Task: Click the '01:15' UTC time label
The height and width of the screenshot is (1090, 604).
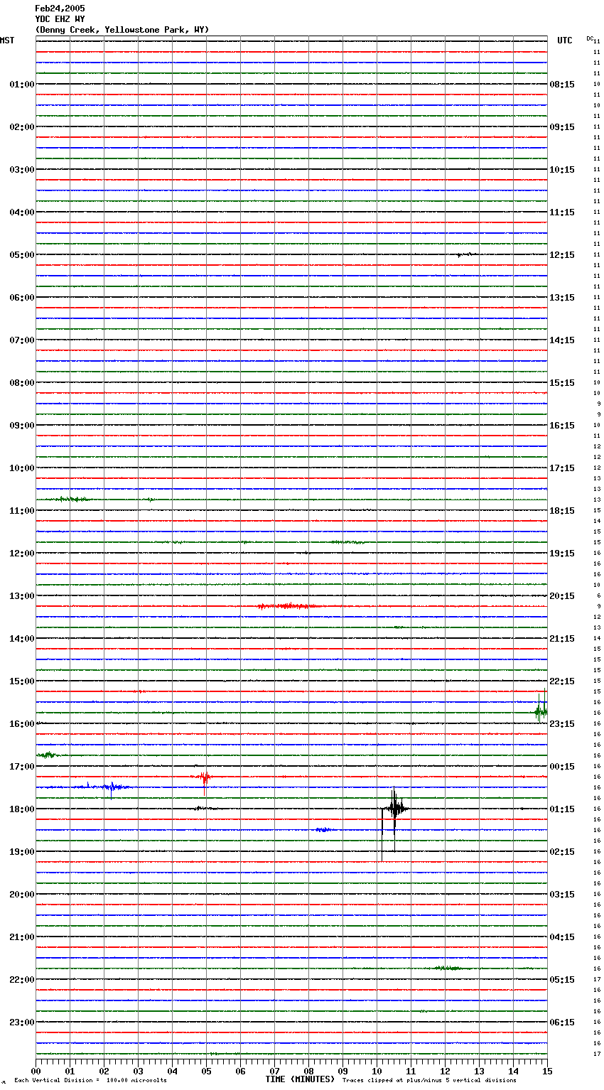Action: (x=562, y=809)
